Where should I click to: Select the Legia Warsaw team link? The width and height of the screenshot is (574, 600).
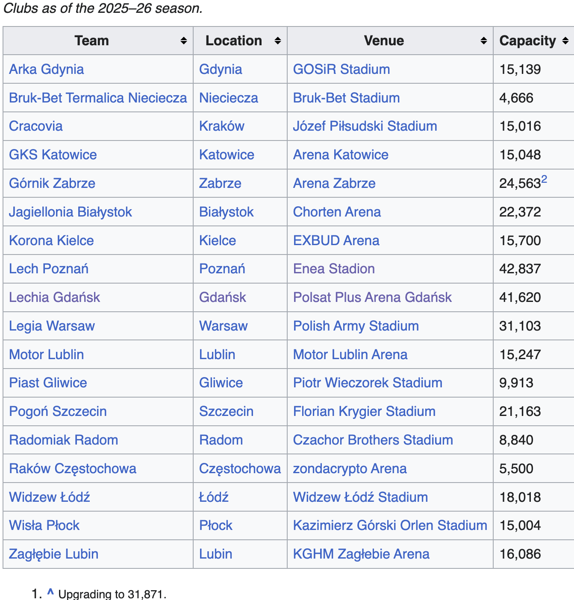(x=52, y=326)
